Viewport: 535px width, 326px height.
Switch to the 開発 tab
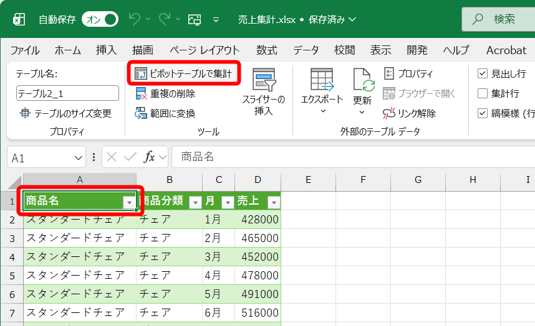pos(417,50)
